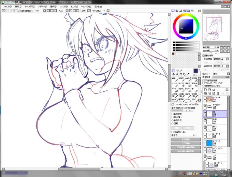
Task: Zoom out with the toolbar minus button
Action: pos(48,11)
